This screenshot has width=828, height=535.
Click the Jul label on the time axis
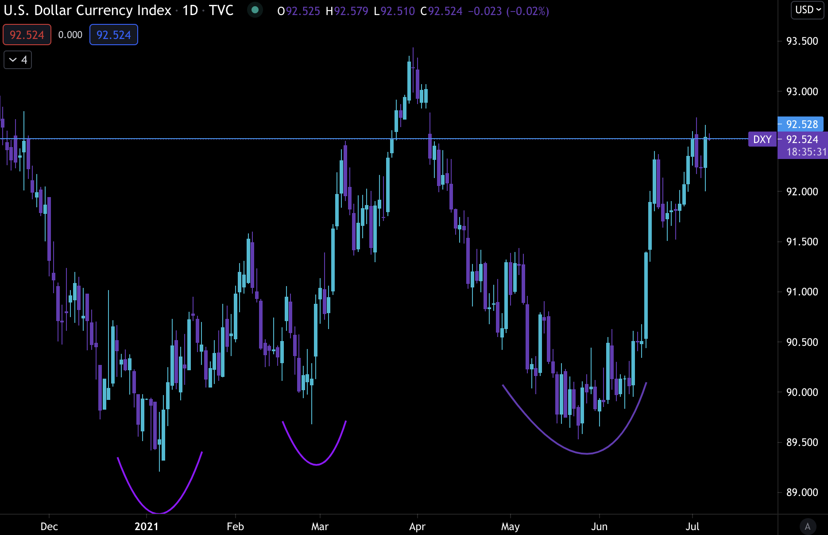tap(693, 527)
